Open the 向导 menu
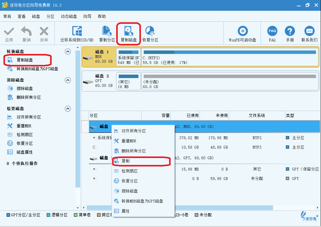Image resolution: width=321 pixels, height=227 pixels. (87, 16)
